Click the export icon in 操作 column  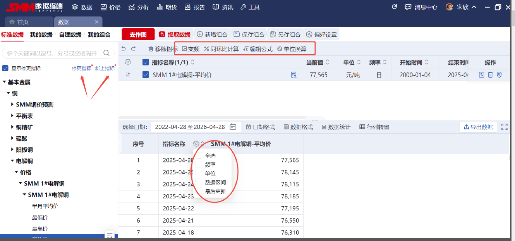(481, 75)
